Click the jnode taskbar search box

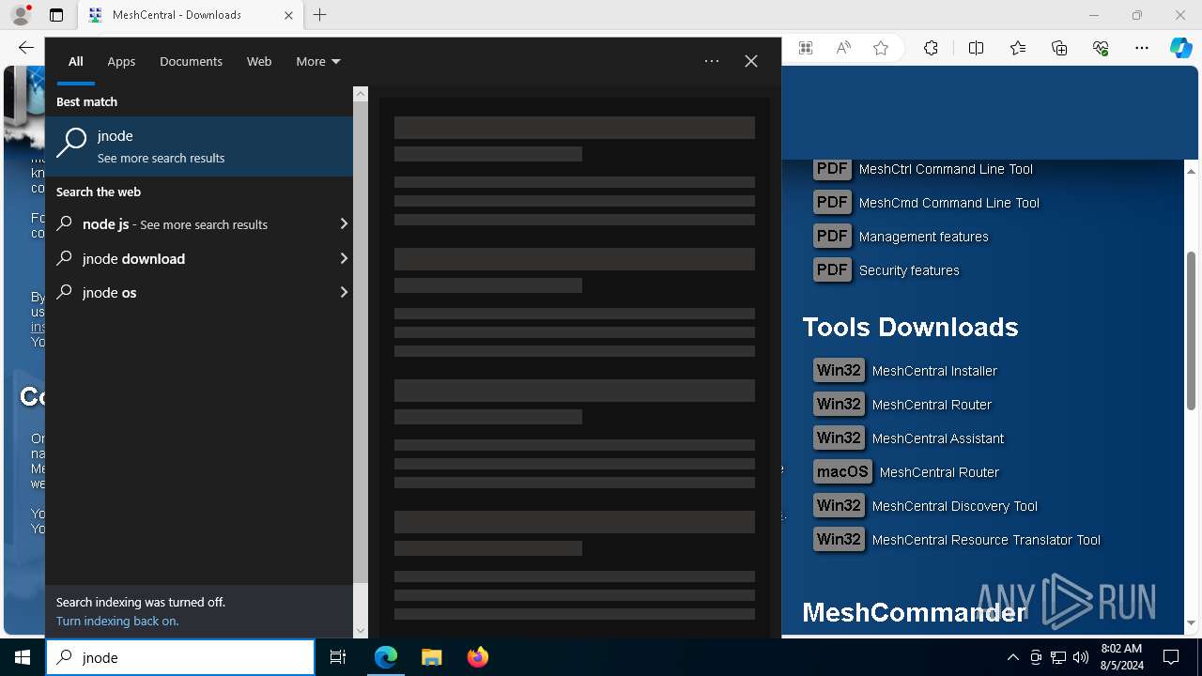click(180, 657)
